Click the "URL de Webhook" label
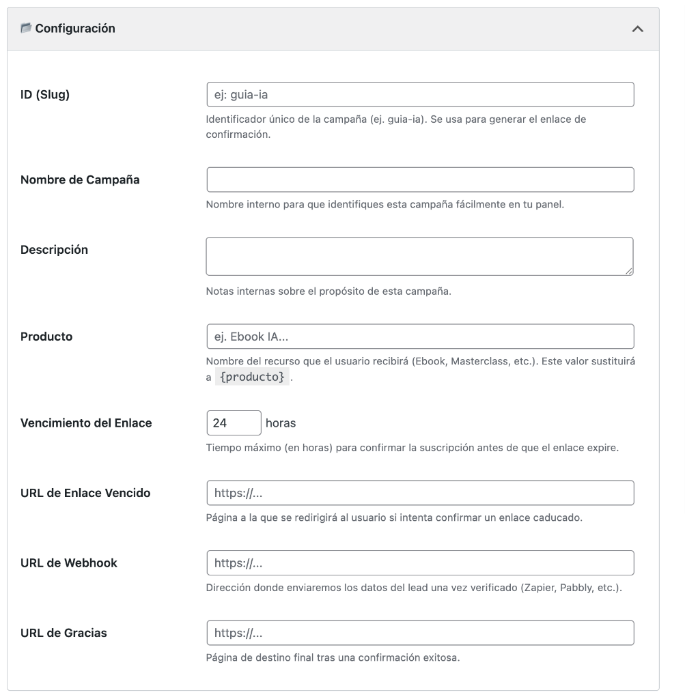The height and width of the screenshot is (699, 685). 69,563
